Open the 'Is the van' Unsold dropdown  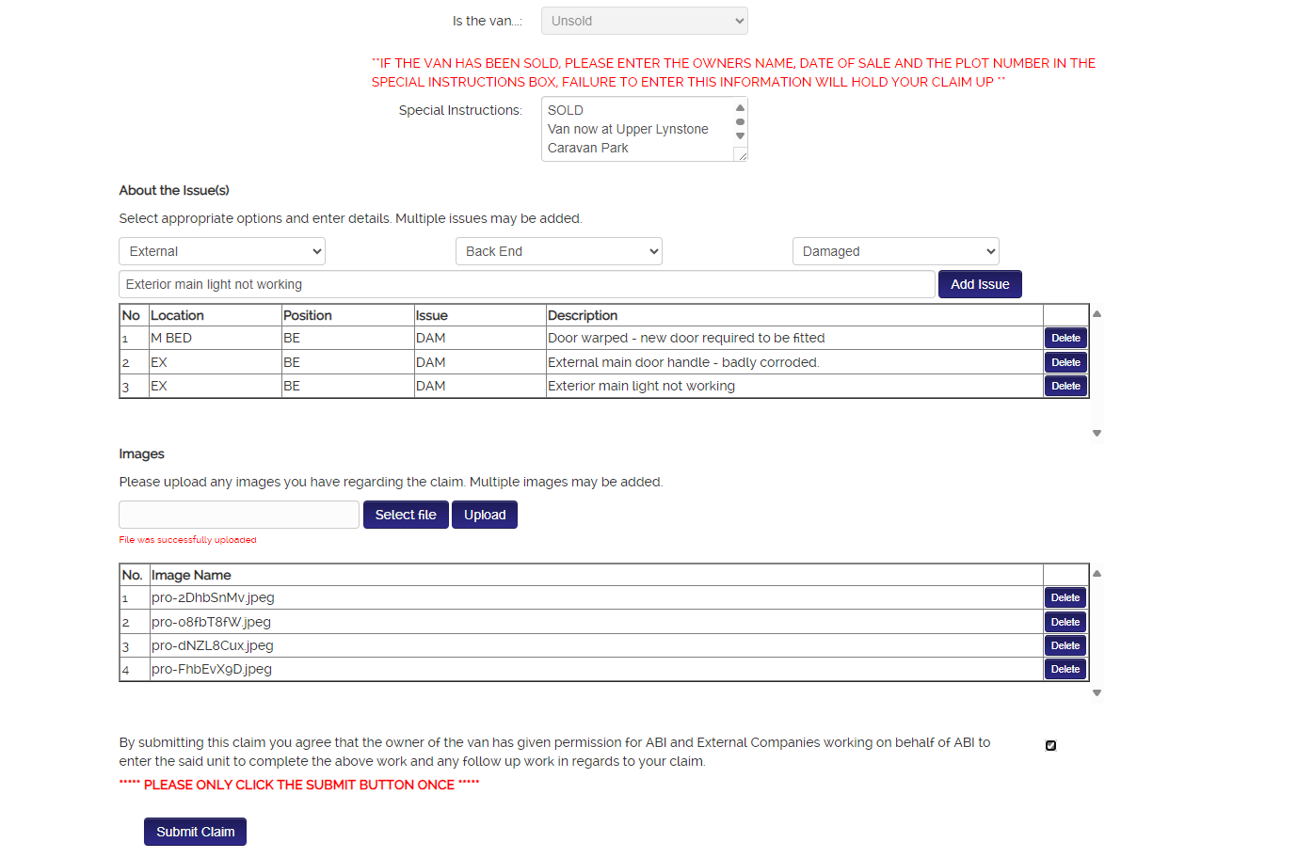644,21
